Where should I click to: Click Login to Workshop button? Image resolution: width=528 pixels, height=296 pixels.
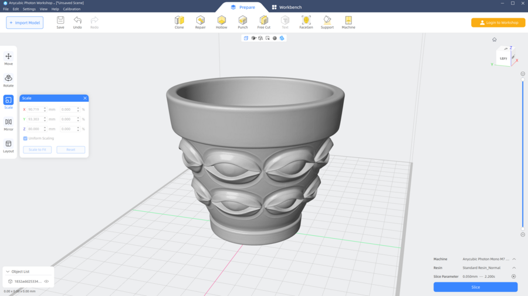click(x=498, y=23)
